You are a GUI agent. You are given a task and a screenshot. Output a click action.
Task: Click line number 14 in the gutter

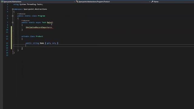[7, 43]
